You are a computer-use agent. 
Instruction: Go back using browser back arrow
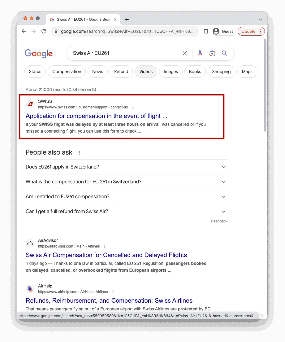24,31
